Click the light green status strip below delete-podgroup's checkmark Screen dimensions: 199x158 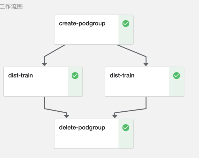(126, 140)
